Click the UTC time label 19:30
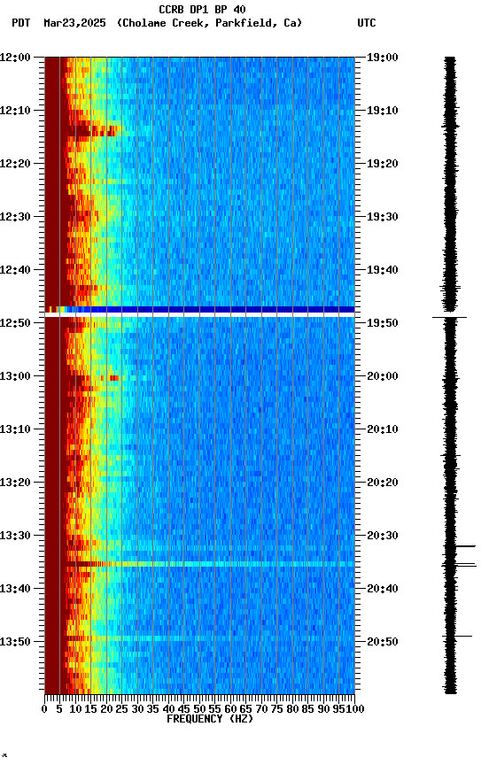This screenshot has width=489, height=765. [383, 217]
